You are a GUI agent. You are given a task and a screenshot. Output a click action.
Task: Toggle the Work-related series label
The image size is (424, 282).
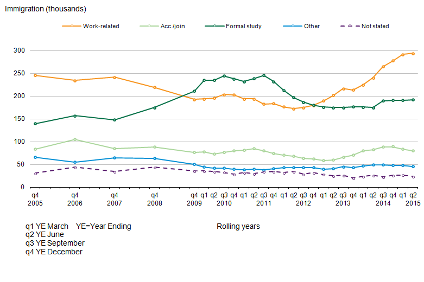coord(101,26)
